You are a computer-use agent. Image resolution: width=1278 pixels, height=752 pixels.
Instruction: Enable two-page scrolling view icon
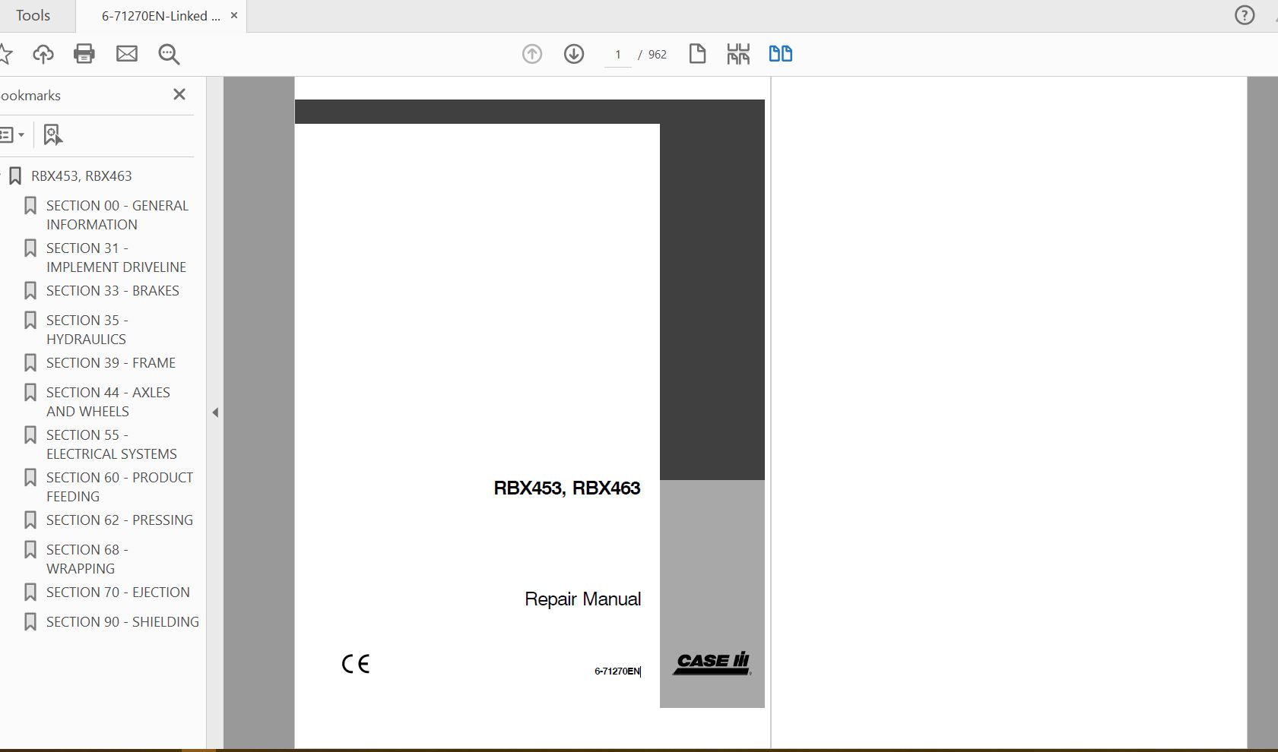782,54
